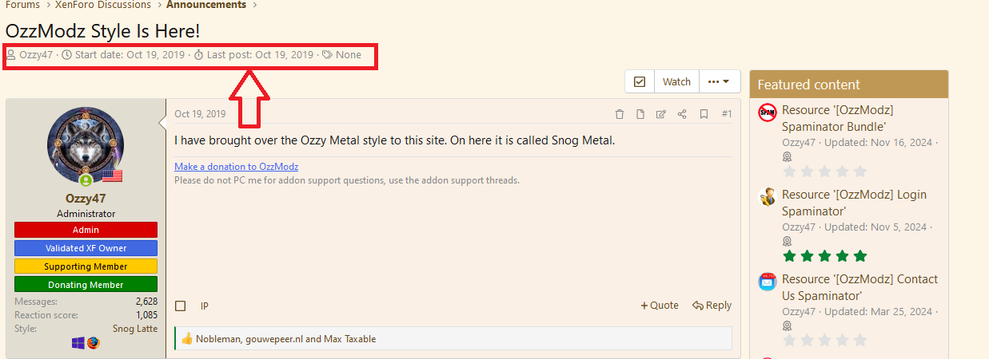This screenshot has height=359, width=989.
Task: Go to Forums breadcrumb
Action: 22,5
